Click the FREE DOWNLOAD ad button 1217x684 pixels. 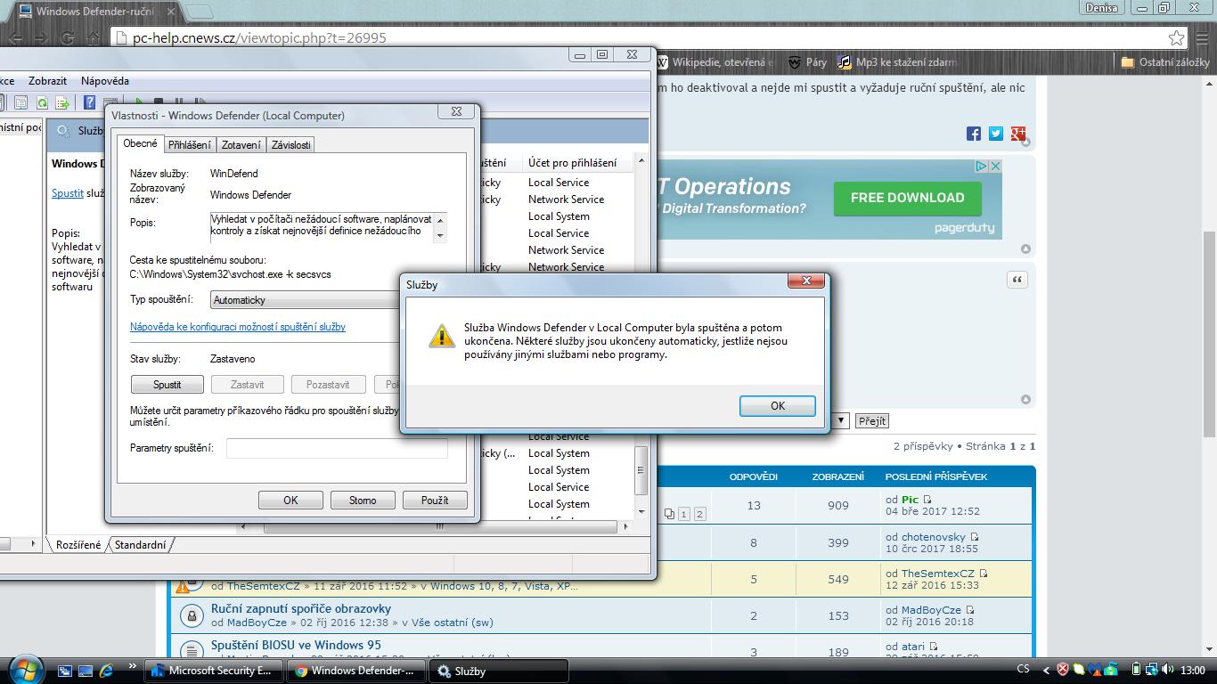coord(907,199)
